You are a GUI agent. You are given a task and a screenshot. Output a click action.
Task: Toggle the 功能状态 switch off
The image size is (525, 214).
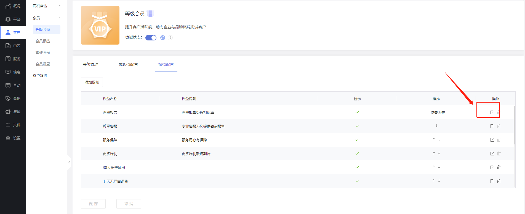(x=151, y=38)
